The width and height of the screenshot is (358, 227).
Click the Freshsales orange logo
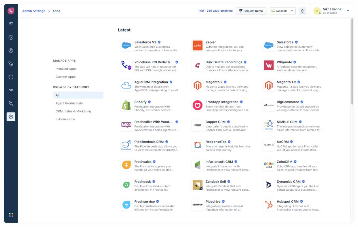pos(126,165)
